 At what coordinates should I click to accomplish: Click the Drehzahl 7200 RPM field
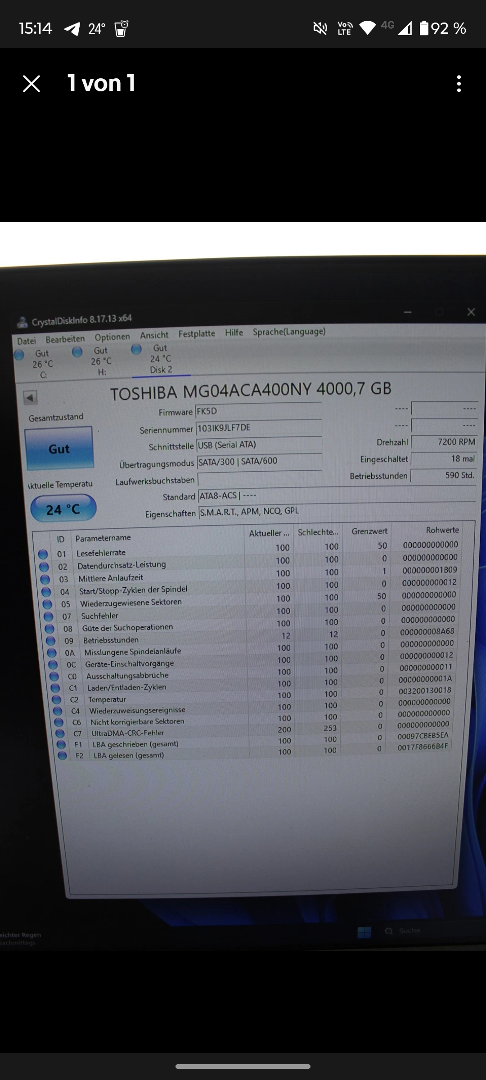(444, 442)
